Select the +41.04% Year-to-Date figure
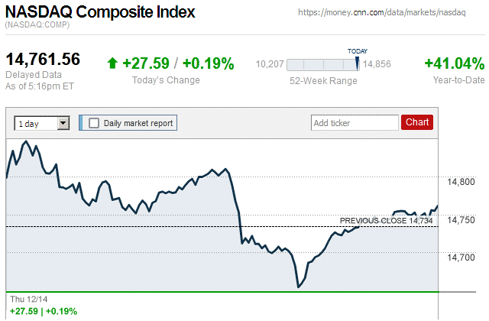 click(x=454, y=63)
